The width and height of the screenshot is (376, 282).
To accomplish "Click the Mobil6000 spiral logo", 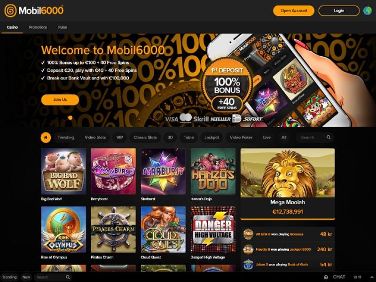I will pyautogui.click(x=10, y=11).
